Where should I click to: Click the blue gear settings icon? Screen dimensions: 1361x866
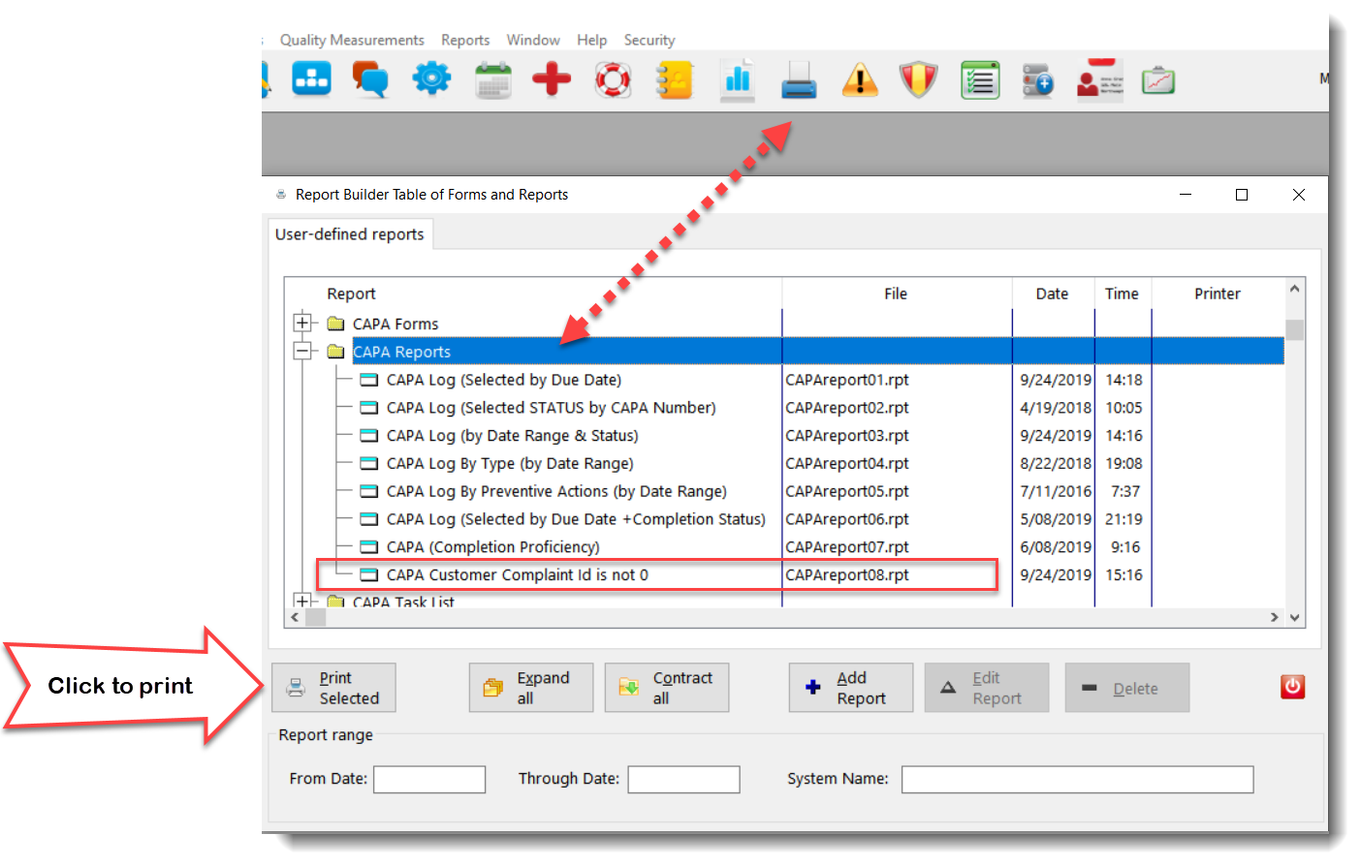click(x=431, y=78)
